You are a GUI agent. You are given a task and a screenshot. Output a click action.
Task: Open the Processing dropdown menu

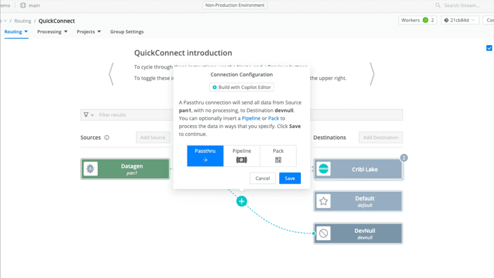[52, 32]
